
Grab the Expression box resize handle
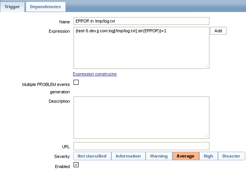pos(206,66)
